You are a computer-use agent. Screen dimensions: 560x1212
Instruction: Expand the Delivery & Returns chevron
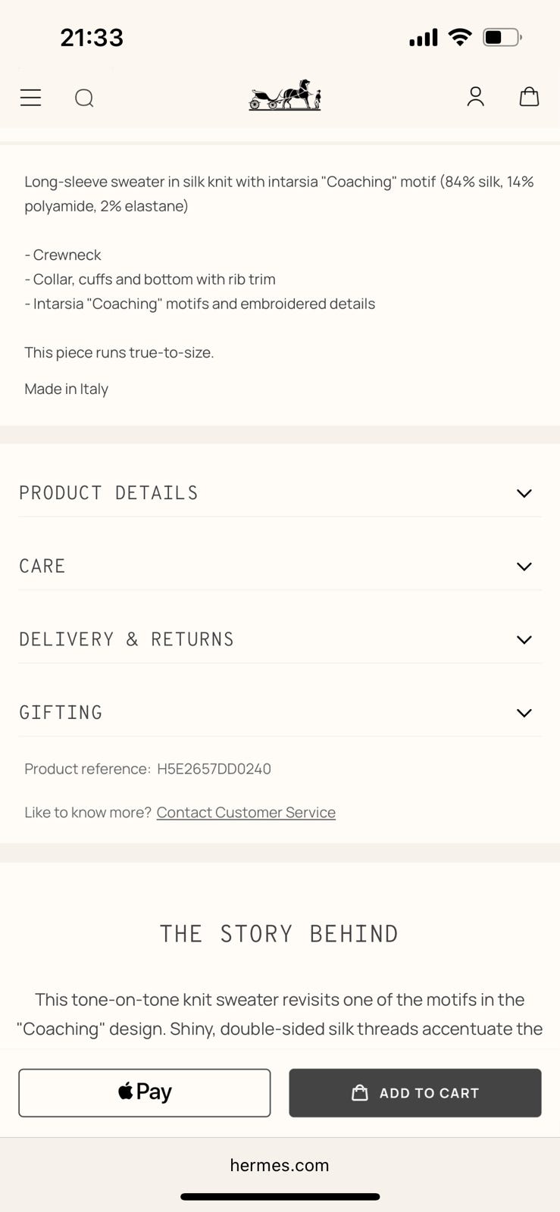[524, 639]
